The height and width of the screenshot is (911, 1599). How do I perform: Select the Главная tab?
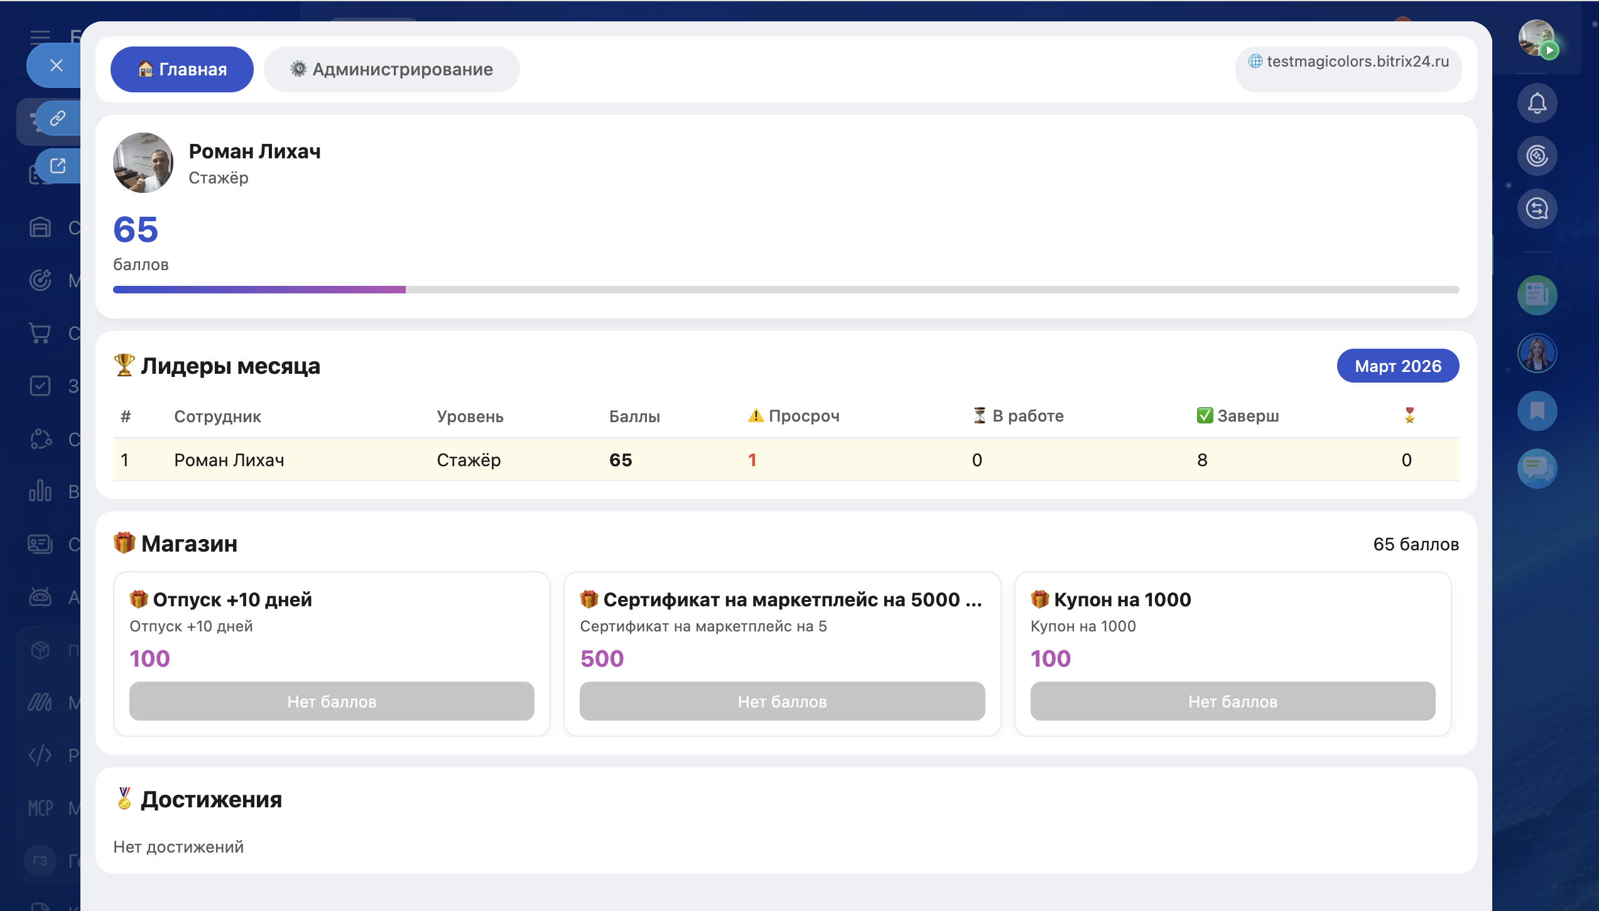coord(182,69)
